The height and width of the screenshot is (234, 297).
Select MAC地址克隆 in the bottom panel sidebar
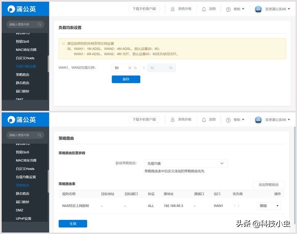coord(26,160)
